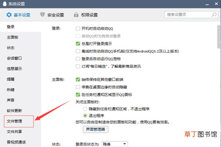Enable 离线时自动启动QQ手机版 checkbox
Image resolution: width=221 pixels, height=147 pixels.
click(x=78, y=51)
